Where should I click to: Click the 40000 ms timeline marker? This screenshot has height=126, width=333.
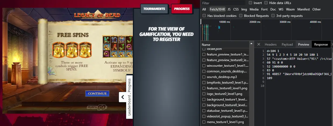click(315, 22)
